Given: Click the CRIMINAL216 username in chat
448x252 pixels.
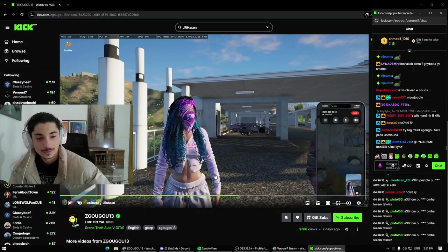Looking at the screenshot, I should tap(401, 142).
